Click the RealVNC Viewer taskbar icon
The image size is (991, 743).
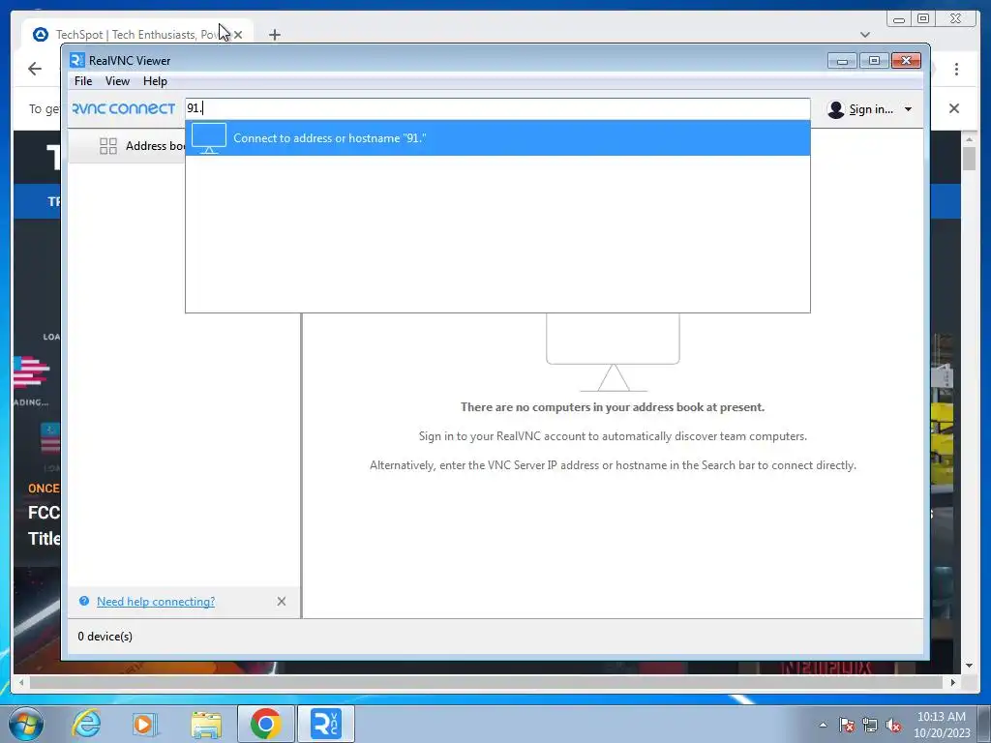click(326, 724)
